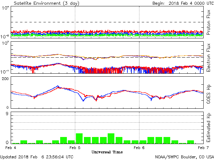Select the "Electron Flux" axis label

click(208, 58)
